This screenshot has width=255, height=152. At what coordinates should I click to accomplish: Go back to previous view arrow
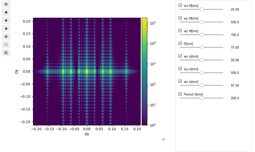click(x=6, y=20)
